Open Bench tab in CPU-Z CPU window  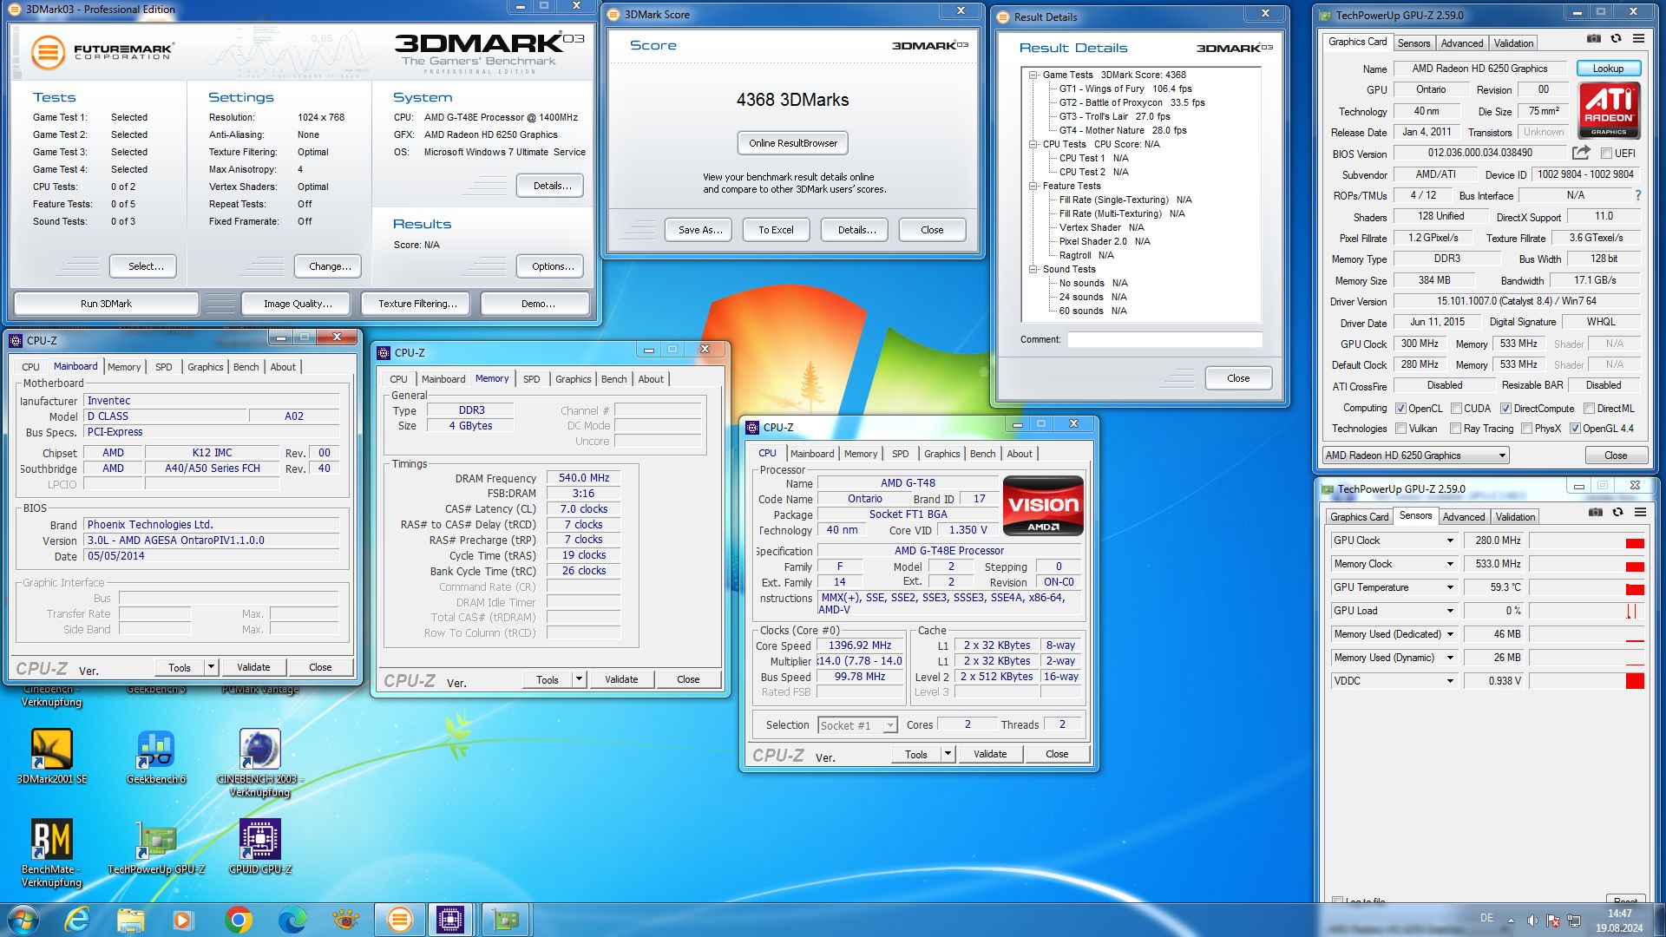pyautogui.click(x=983, y=454)
